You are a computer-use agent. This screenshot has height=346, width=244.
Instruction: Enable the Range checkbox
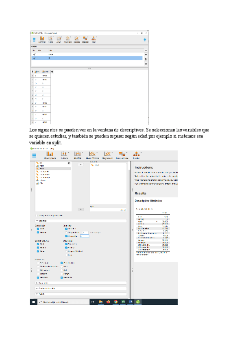click(x=61, y=274)
